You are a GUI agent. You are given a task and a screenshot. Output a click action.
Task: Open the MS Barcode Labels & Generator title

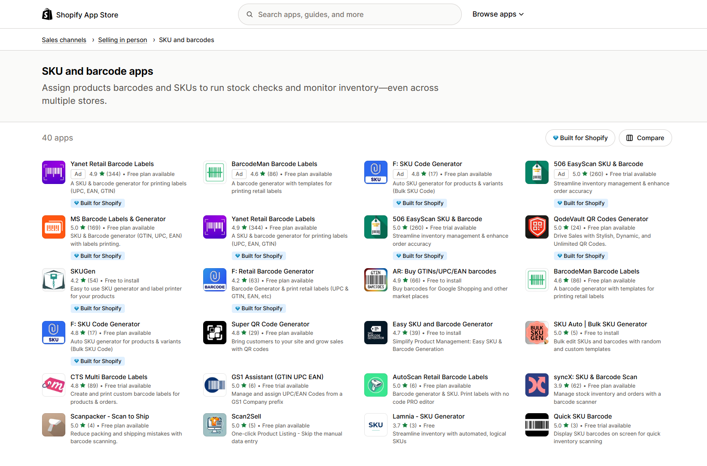click(x=118, y=219)
